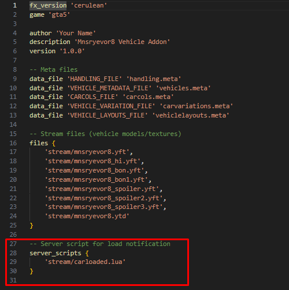Click line number 28 in the gutter
The width and height of the screenshot is (289, 290).
13,253
